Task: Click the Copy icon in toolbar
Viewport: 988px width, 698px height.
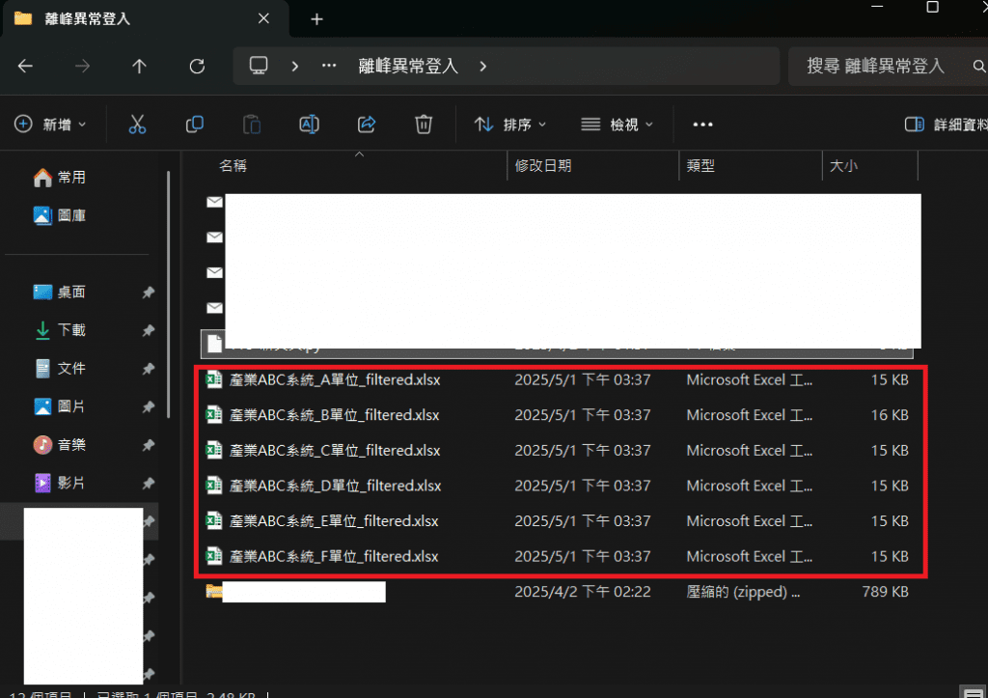Action: click(x=194, y=125)
